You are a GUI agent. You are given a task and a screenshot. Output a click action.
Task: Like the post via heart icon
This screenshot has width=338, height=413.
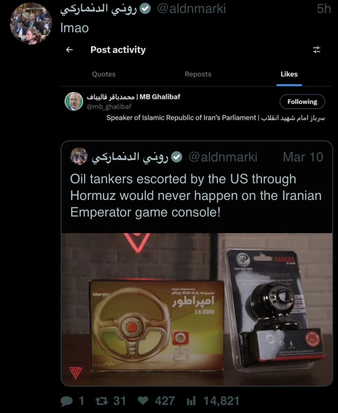click(143, 401)
